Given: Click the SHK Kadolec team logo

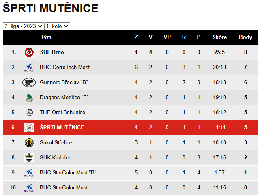Looking at the screenshot, I should (29, 157).
